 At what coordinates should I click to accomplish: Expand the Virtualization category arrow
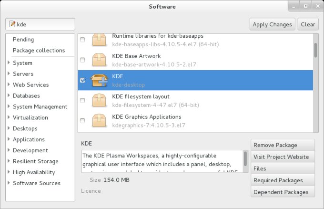coord(9,117)
